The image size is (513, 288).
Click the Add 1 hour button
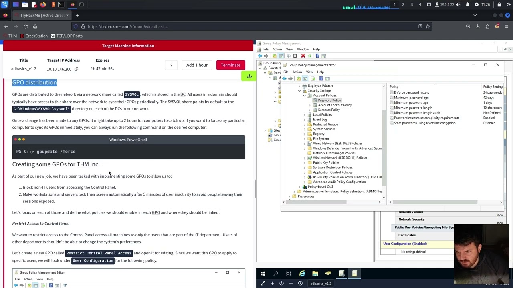pos(197,65)
